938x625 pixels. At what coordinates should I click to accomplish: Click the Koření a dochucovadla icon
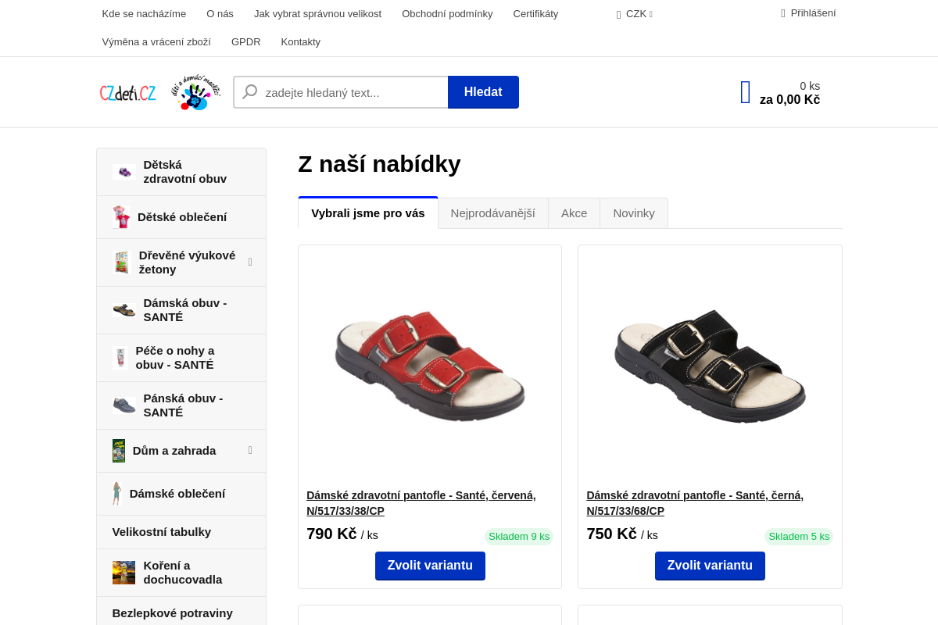(x=124, y=572)
